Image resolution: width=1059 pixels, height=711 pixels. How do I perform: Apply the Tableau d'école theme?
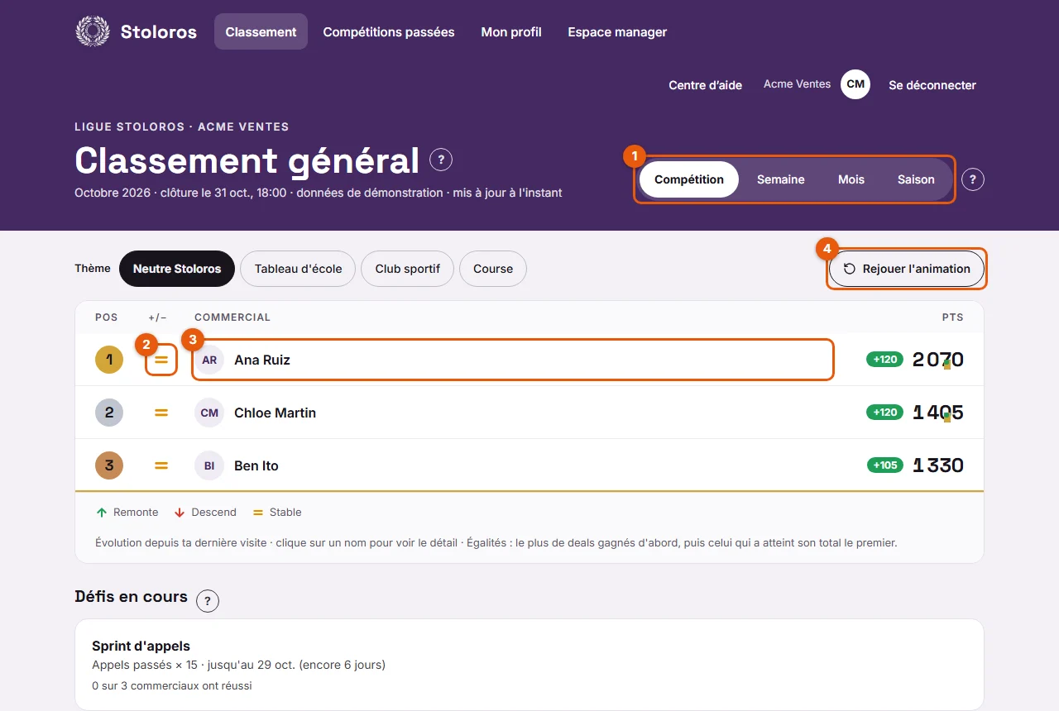tap(298, 269)
